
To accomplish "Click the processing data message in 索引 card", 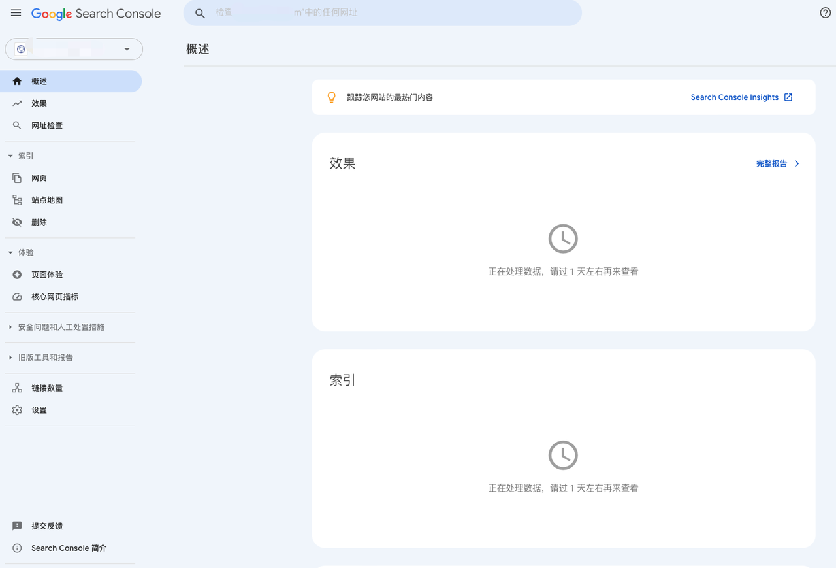I will click(x=563, y=488).
